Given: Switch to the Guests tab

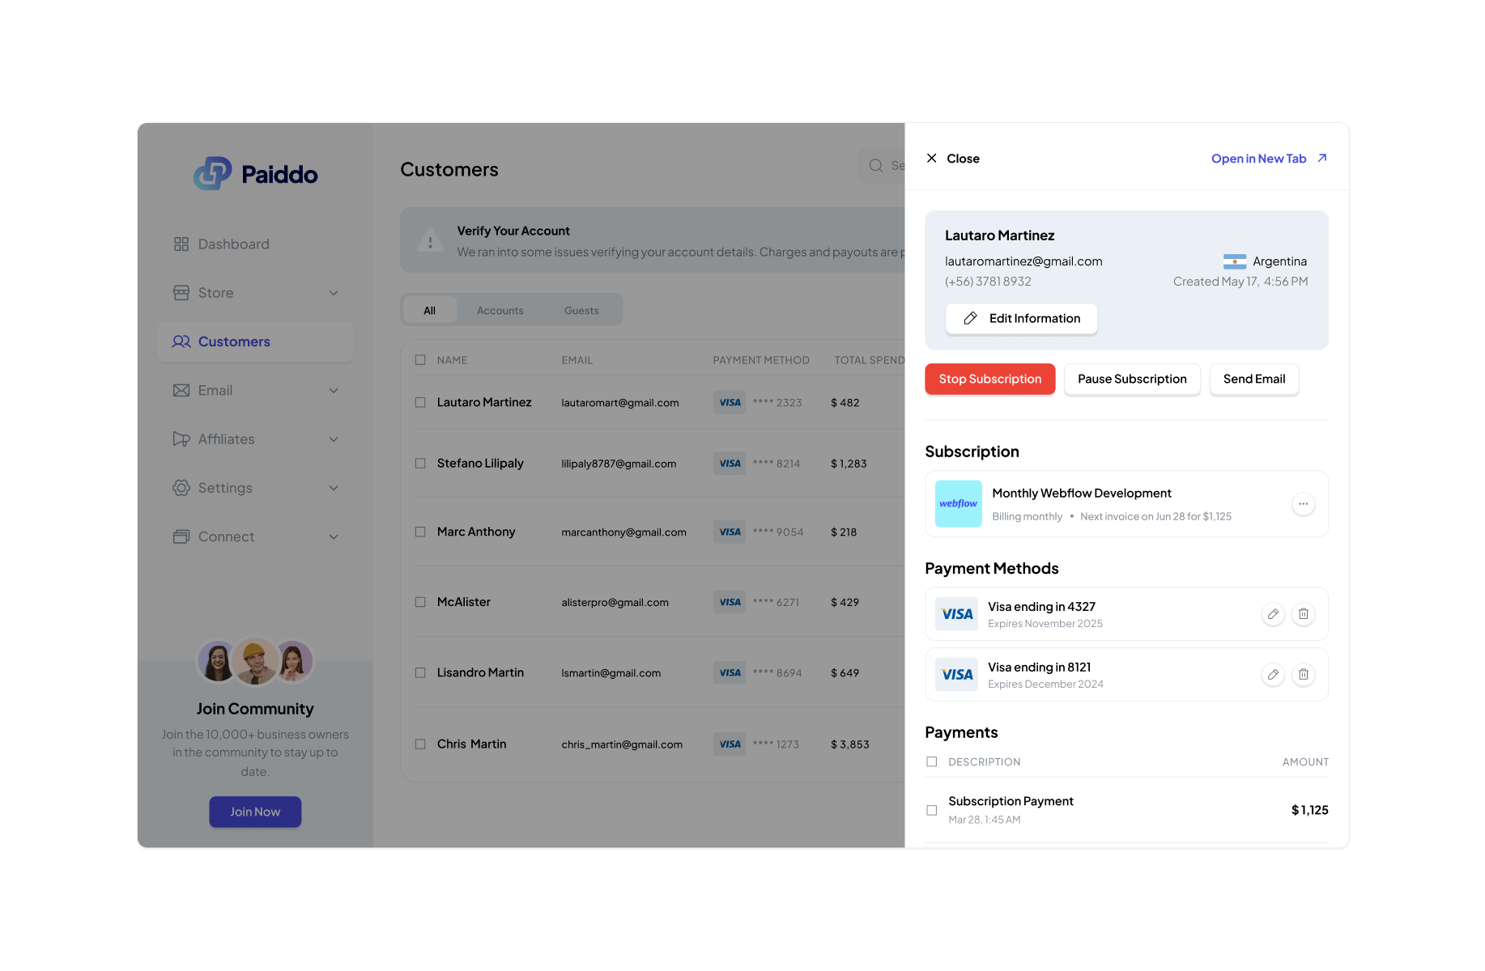Looking at the screenshot, I should pyautogui.click(x=581, y=310).
